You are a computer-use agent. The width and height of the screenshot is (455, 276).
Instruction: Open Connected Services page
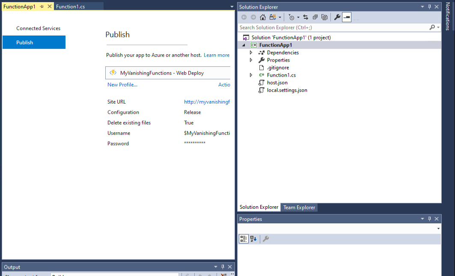click(38, 28)
